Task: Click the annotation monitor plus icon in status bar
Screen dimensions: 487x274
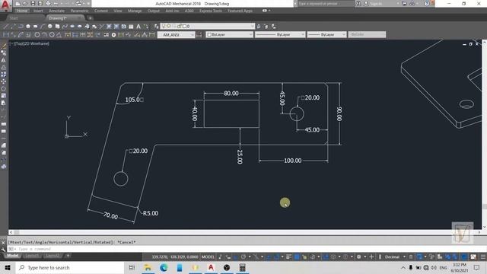Action: point(371,257)
